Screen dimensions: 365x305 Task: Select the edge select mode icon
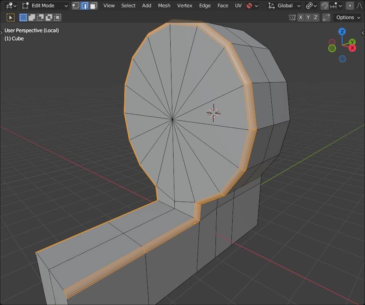(x=85, y=6)
